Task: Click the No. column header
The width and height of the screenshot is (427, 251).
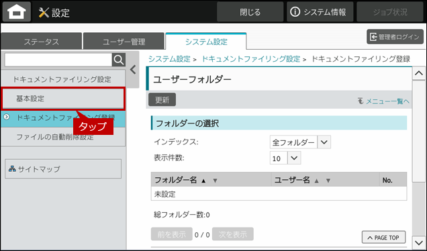Action: (393, 180)
